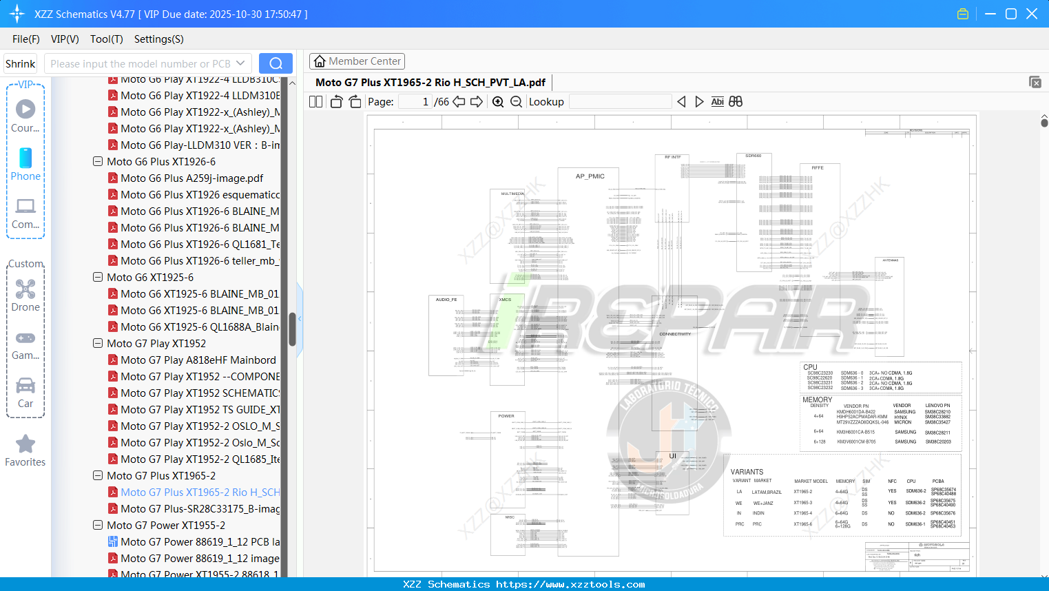Switch to the Rio H_SCH_PVT_LA.pdf document tab

430,82
